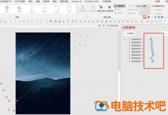
Task: Open the 口袋动画 PA tab
Action: [x=5, y=2]
